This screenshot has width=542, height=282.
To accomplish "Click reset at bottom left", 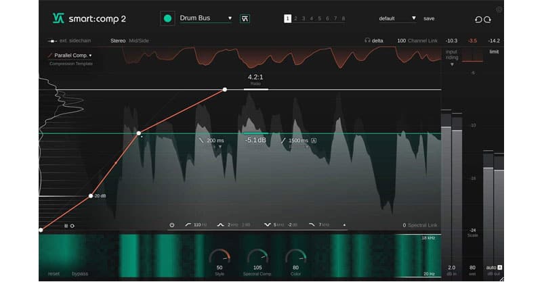I will point(54,273).
